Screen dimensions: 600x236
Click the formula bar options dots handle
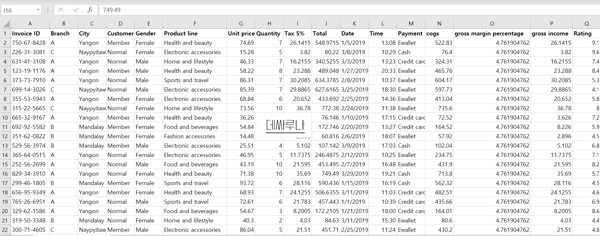48,10
